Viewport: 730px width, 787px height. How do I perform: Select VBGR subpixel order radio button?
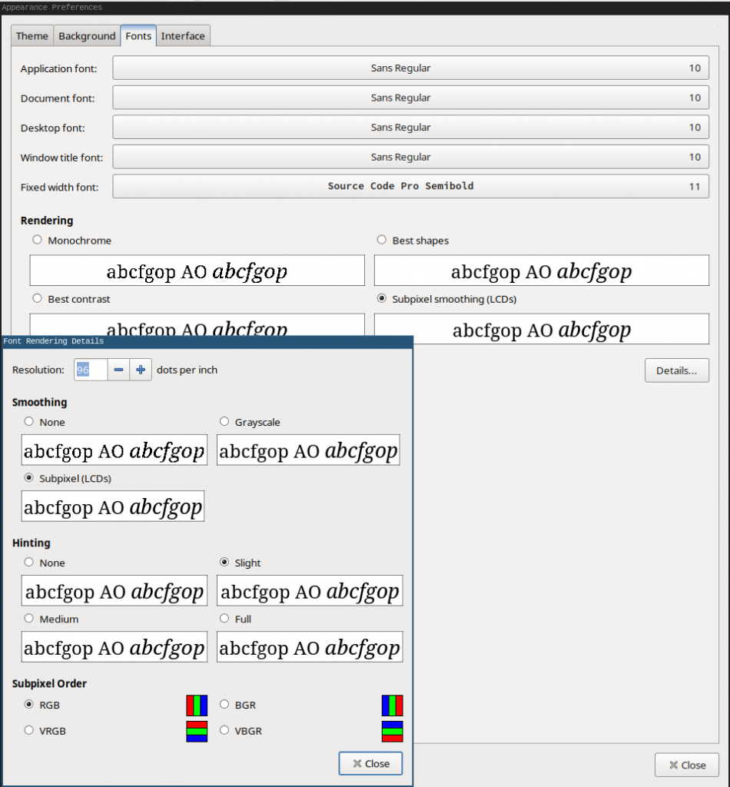224,731
